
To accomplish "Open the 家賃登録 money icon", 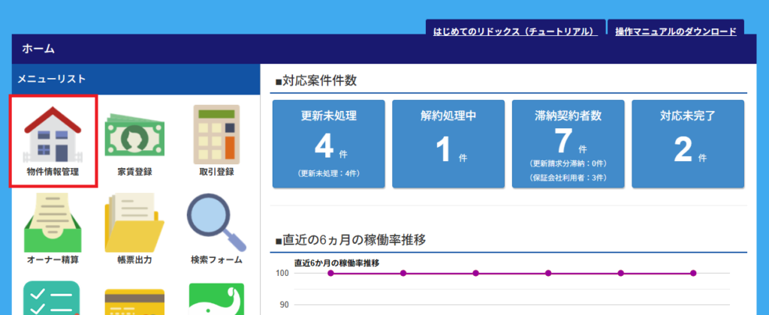I will pos(134,135).
